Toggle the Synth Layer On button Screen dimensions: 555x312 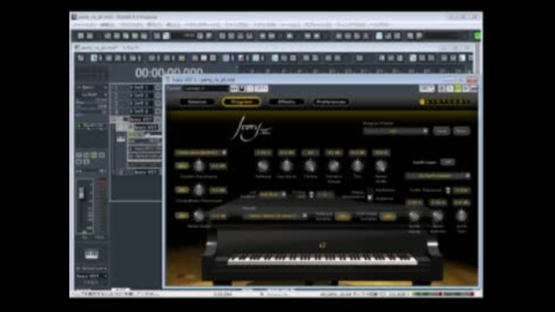tap(447, 162)
